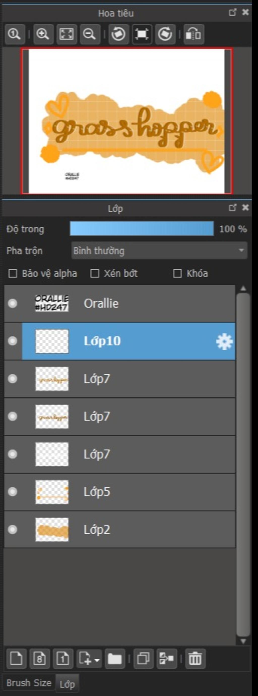
Task: Select the Lớp2 layer thumbnail
Action: [52, 530]
